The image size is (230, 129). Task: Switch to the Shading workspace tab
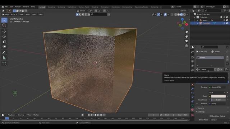click(x=95, y=7)
